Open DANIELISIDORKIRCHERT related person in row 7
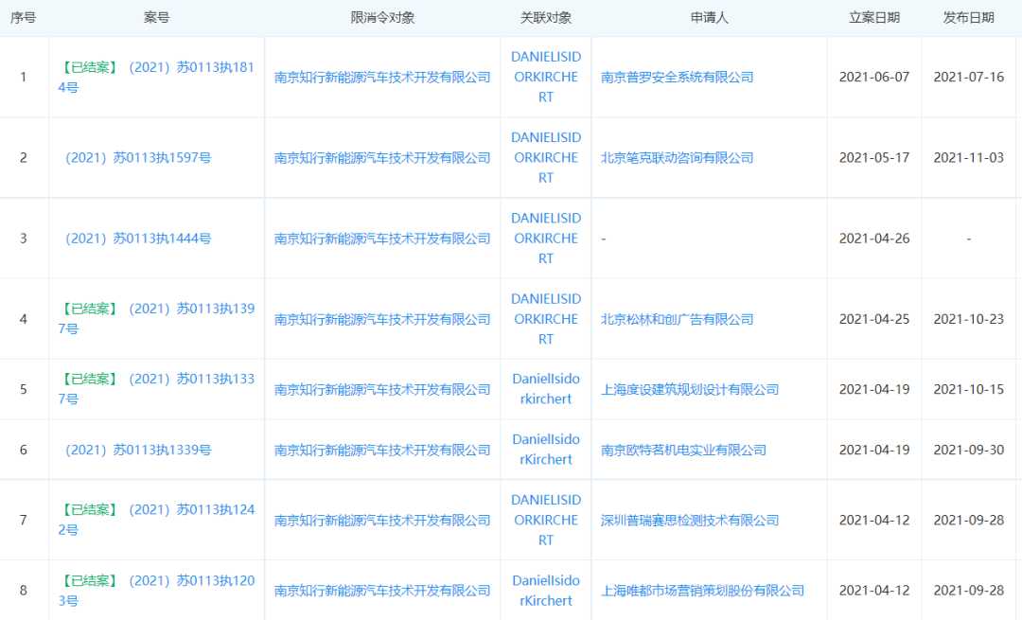 546,521
